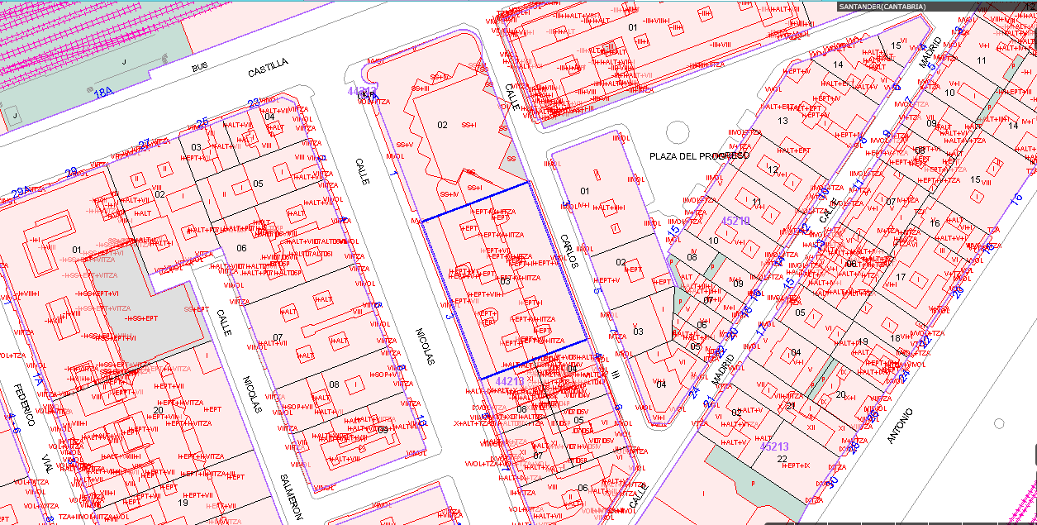Click the SANTANDER(CANTABRIA) title label
The width and height of the screenshot is (1037, 525).
click(882, 7)
